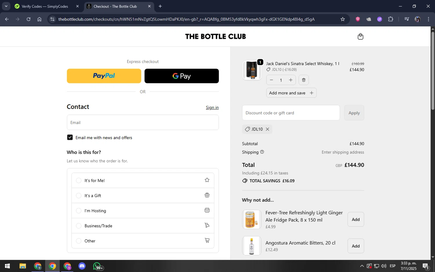Open the notification center icon
The width and height of the screenshot is (435, 272).
pos(426,266)
